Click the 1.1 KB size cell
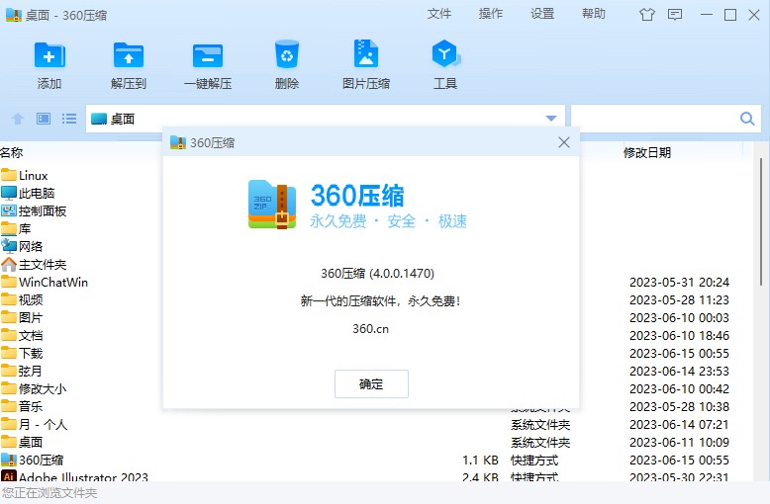The height and width of the screenshot is (504, 770). [480, 460]
